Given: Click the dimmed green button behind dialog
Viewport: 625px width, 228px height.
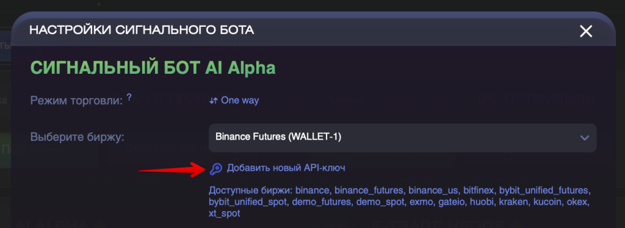Looking at the screenshot, I should [x=5, y=149].
